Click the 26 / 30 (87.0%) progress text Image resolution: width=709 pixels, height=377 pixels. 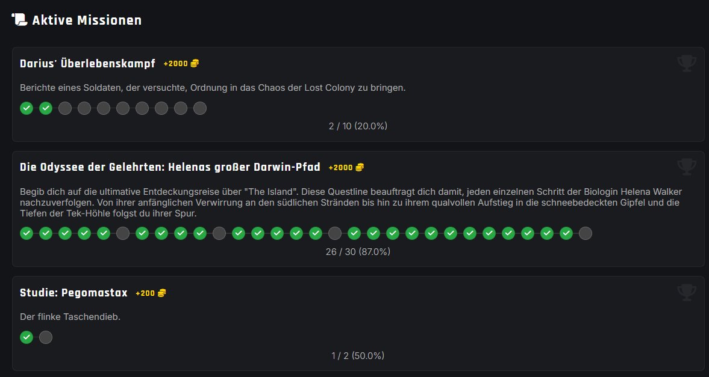(358, 252)
